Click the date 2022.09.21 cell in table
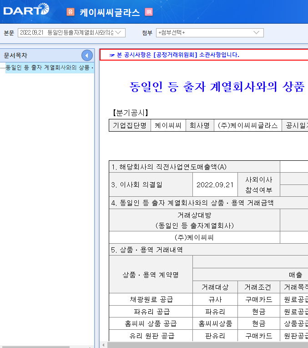The width and height of the screenshot is (308, 348). 215,184
